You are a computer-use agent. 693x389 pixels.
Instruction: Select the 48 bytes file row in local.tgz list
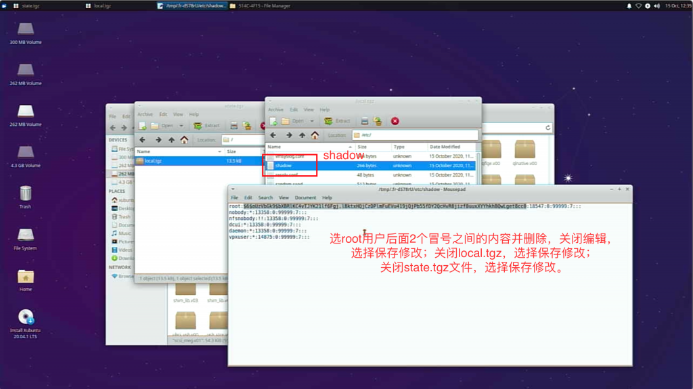coord(370,175)
